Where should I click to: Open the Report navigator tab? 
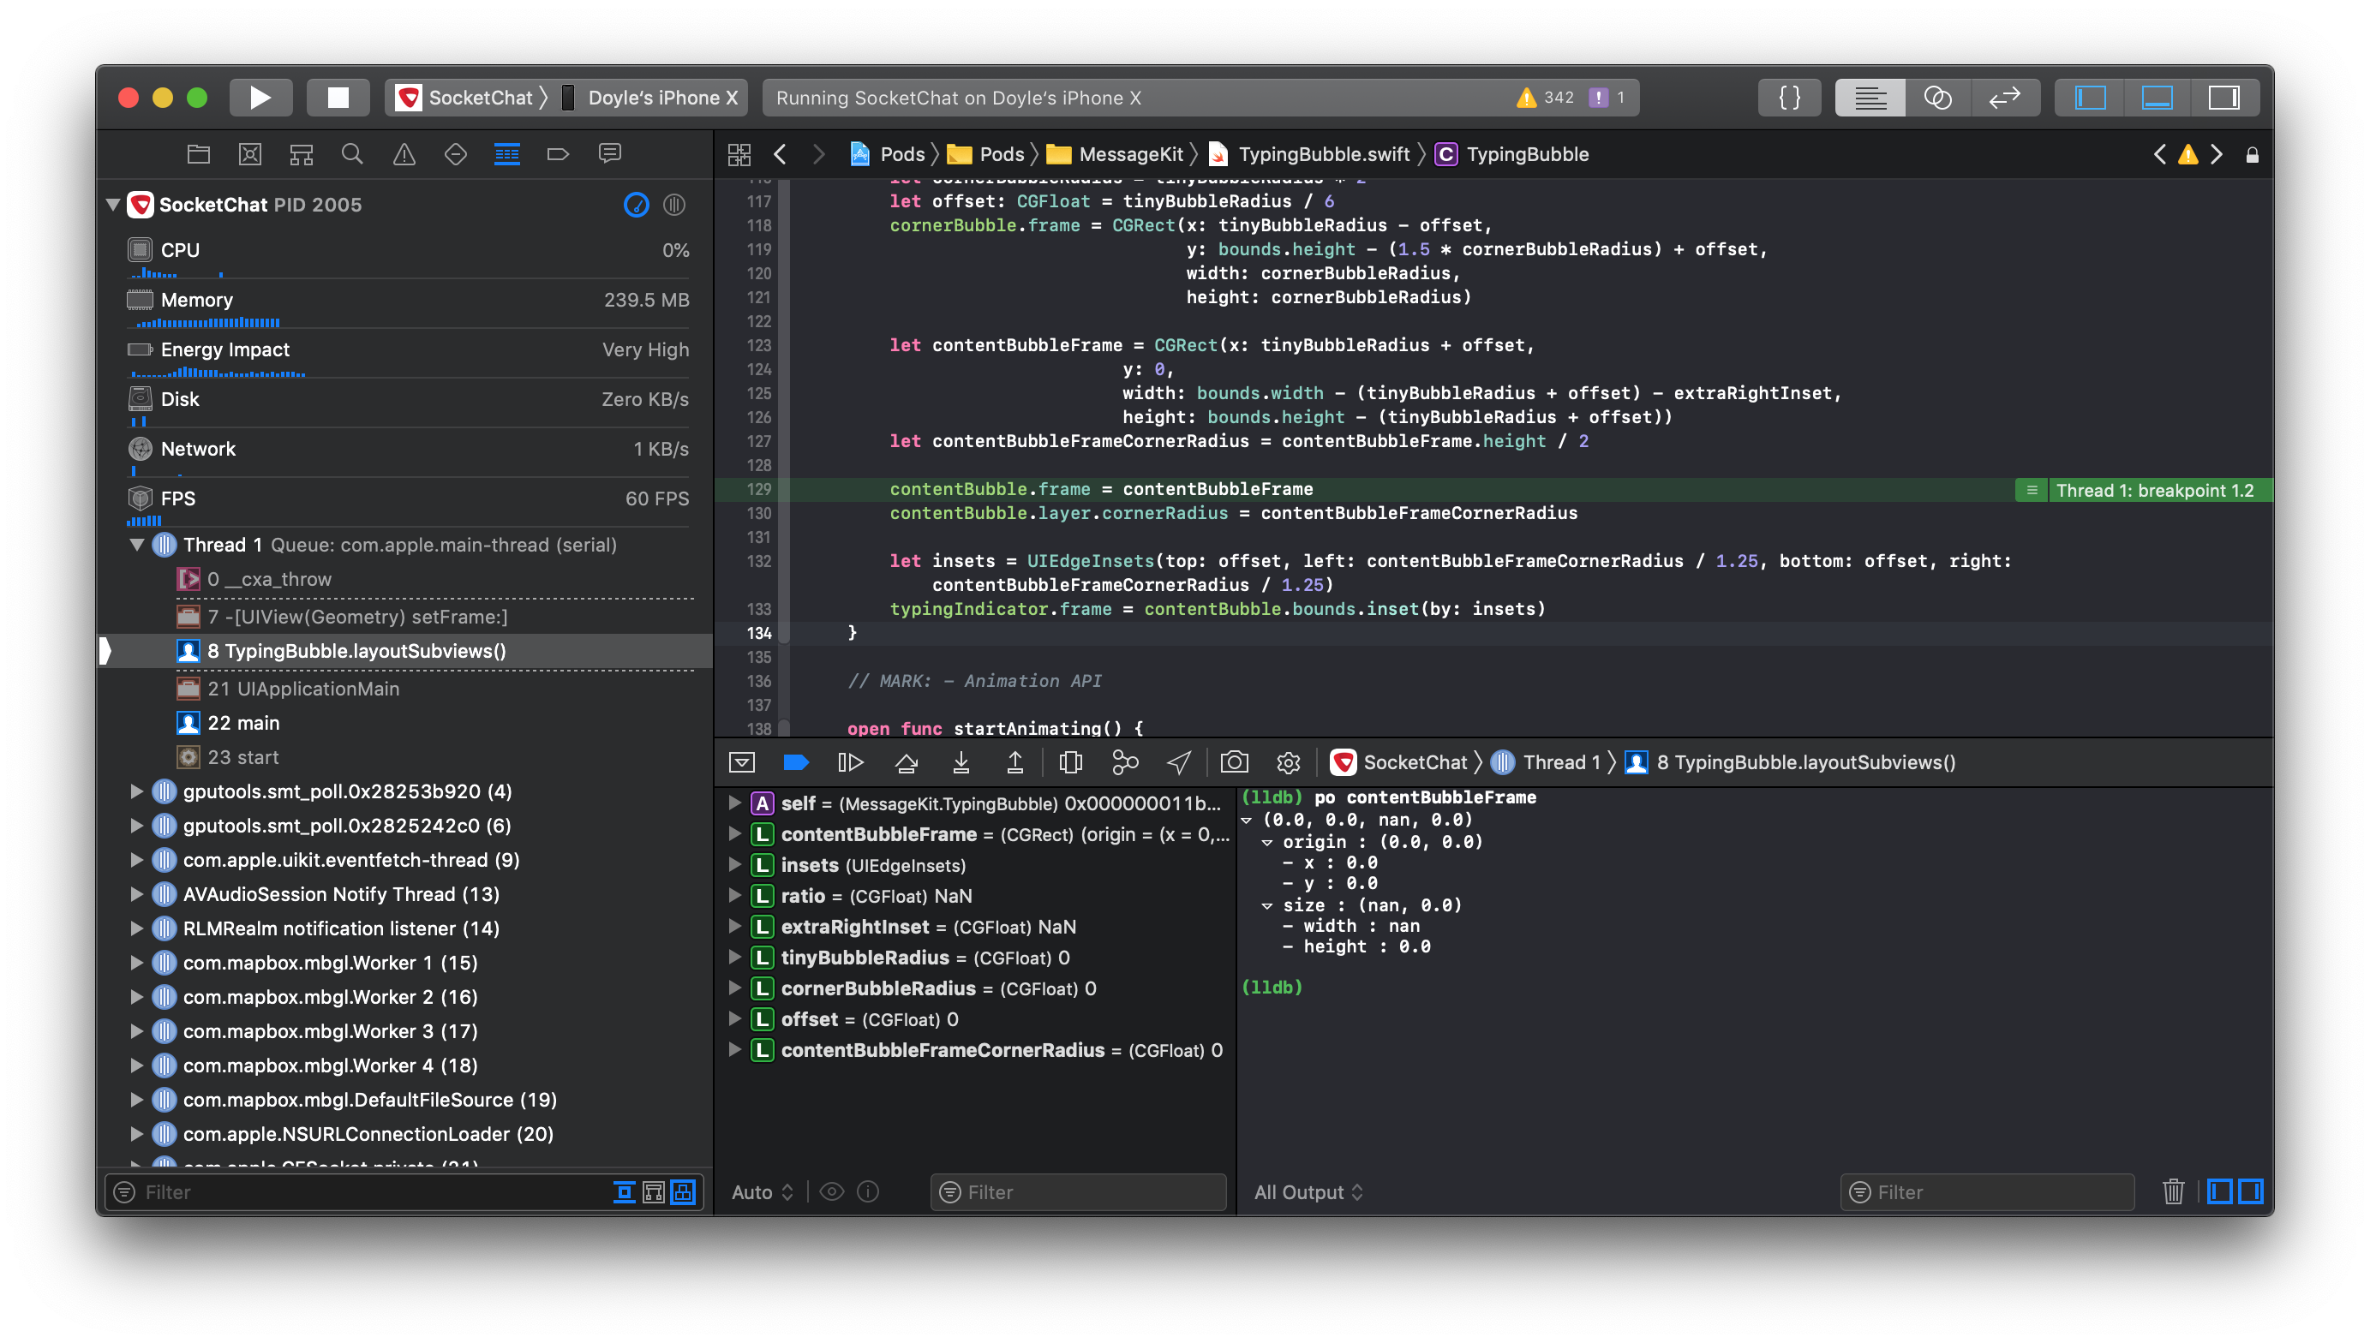point(610,154)
